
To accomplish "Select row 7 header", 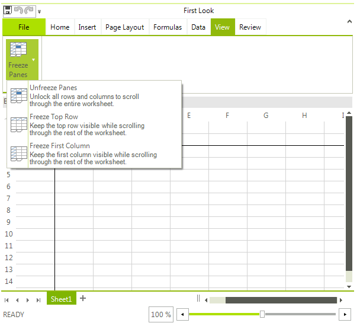I will click(x=8, y=199).
